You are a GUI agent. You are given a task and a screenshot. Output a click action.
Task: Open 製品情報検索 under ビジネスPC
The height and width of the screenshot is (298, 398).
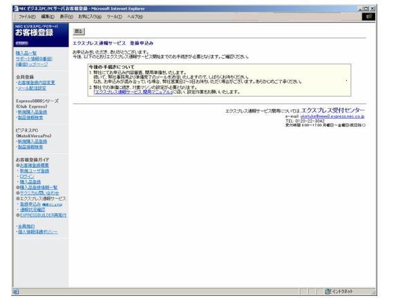pyautogui.click(x=30, y=147)
